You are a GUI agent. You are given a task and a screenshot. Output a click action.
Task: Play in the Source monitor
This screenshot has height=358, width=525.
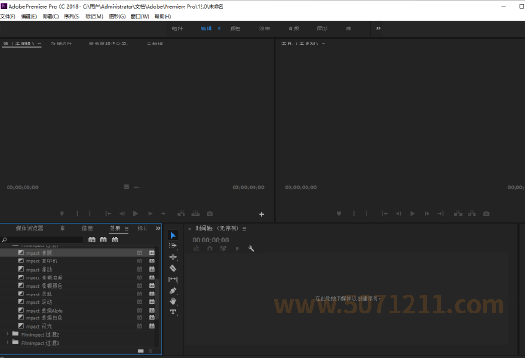pyautogui.click(x=135, y=213)
